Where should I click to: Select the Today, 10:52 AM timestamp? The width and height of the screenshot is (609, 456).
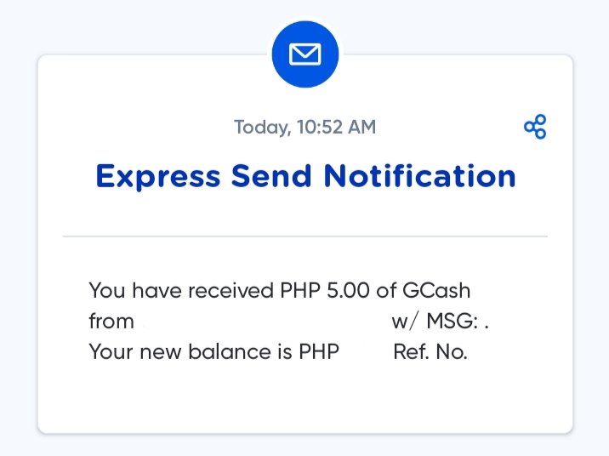pos(304,127)
